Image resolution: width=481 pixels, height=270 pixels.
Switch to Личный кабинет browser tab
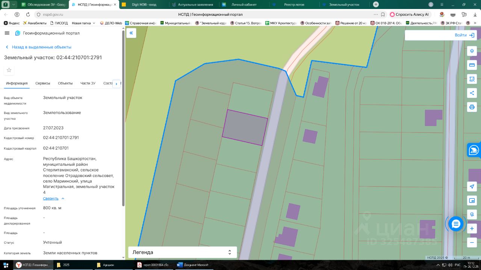(244, 4)
